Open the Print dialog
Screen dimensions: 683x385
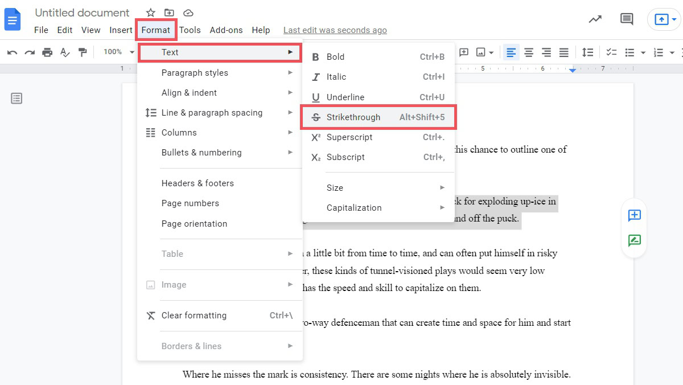coord(47,52)
